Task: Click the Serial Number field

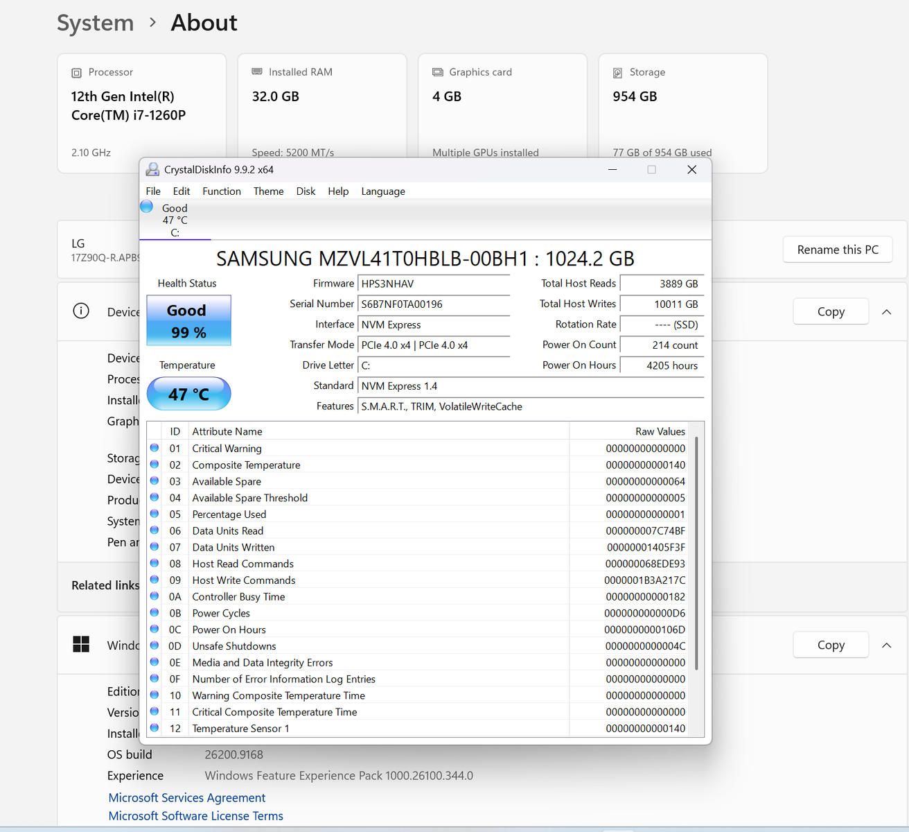Action: (x=434, y=304)
